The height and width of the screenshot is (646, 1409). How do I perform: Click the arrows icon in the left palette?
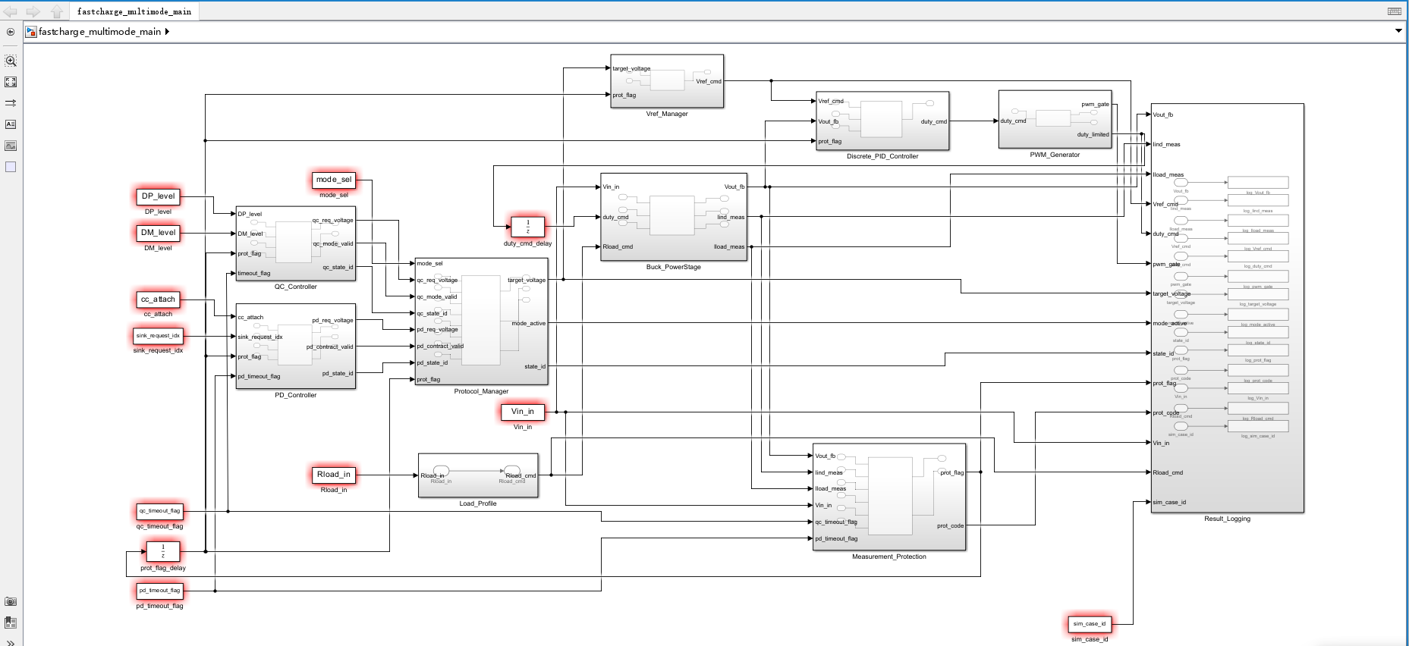pyautogui.click(x=11, y=103)
